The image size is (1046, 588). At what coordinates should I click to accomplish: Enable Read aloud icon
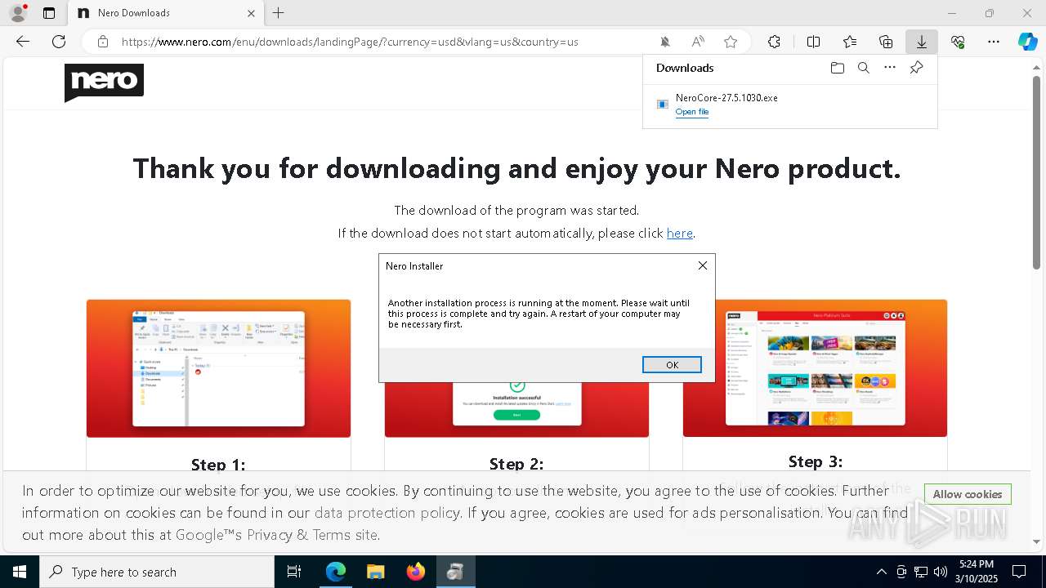click(698, 42)
